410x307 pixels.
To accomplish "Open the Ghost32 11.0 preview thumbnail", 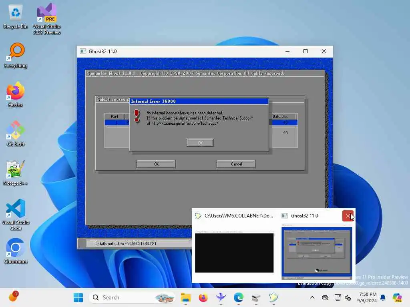I will tap(317, 253).
